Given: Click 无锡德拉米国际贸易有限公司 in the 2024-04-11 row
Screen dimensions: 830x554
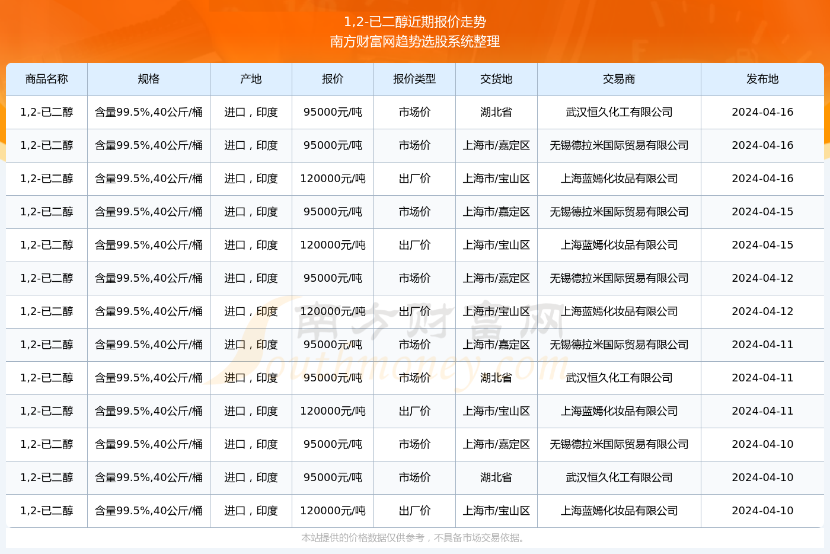Looking at the screenshot, I should pos(619,345).
